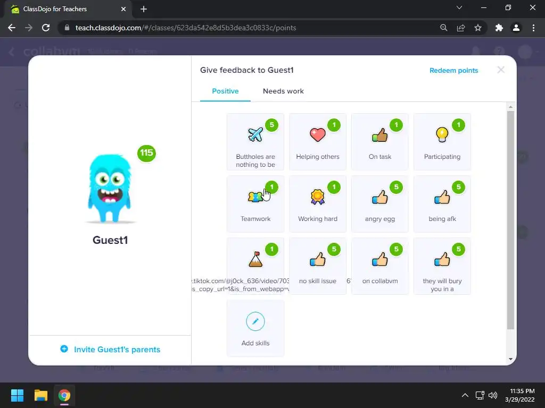Click Chrome taskbar icon

tap(64, 395)
